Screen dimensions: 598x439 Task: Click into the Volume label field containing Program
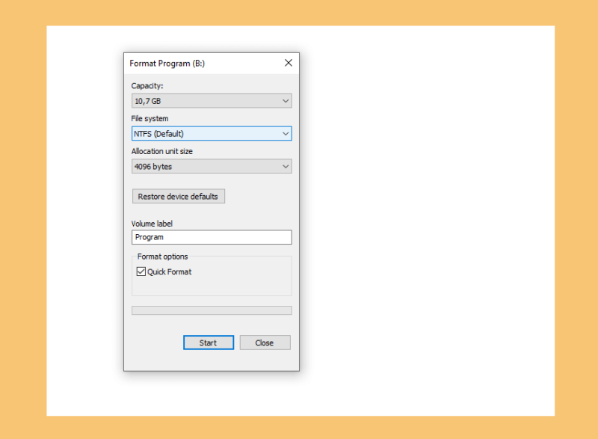tap(212, 237)
